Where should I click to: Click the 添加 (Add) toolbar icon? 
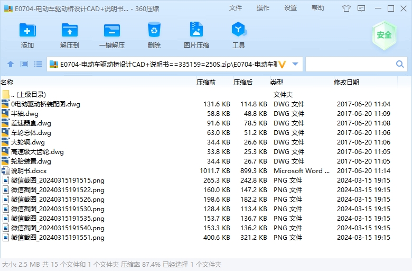(27, 30)
